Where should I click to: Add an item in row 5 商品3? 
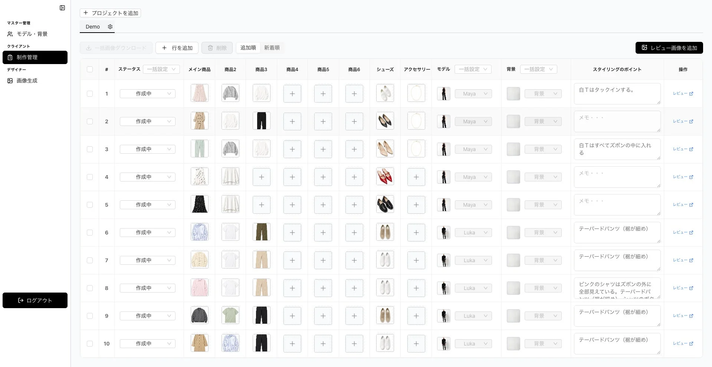262,205
